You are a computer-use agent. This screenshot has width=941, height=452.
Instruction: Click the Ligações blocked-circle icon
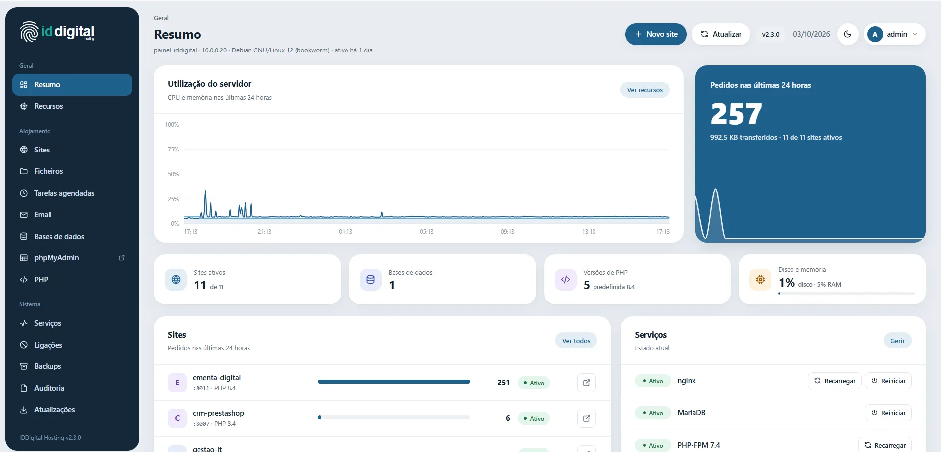(x=24, y=345)
